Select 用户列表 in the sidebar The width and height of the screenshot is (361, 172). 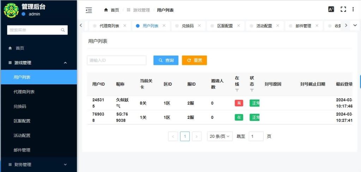coord(39,77)
